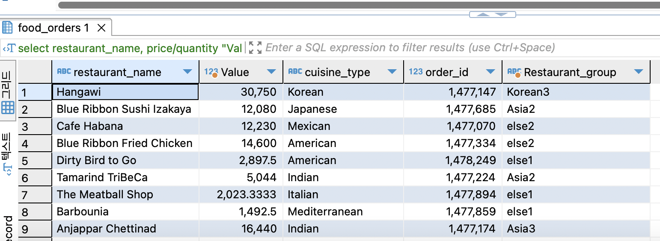This screenshot has width=660, height=241.
Task: Open cuisine_type column dropdown arrow
Action: point(392,72)
